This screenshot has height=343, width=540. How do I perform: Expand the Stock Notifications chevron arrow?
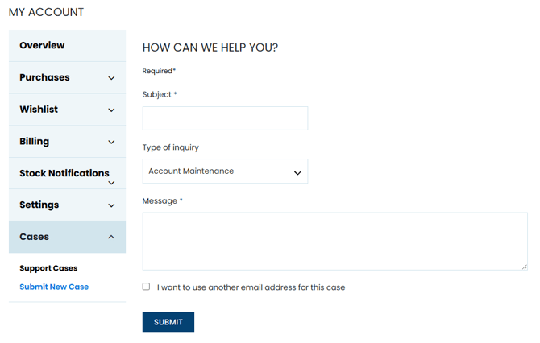coord(111,183)
